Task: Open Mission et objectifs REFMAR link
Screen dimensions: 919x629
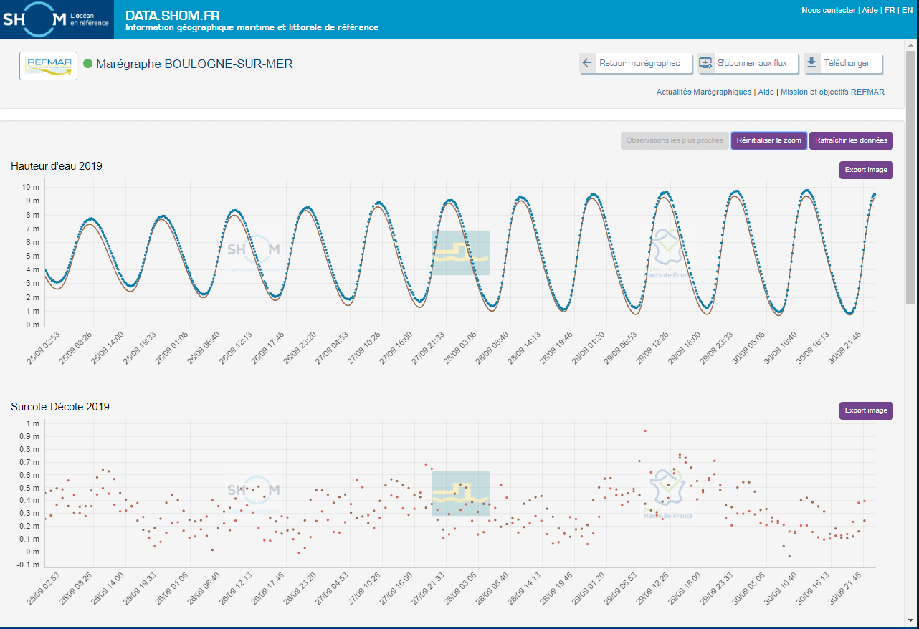Action: coord(832,92)
